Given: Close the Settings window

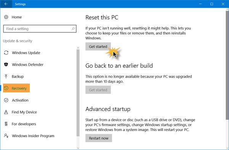Looking at the screenshot, I should [x=223, y=4].
